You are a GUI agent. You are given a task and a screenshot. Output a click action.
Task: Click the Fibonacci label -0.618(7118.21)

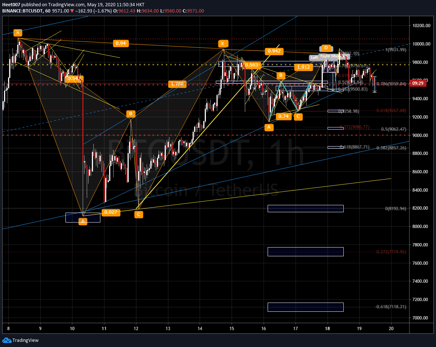pyautogui.click(x=391, y=307)
